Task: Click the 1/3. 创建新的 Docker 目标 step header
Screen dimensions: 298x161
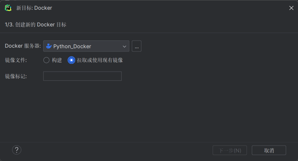Action: (36, 25)
